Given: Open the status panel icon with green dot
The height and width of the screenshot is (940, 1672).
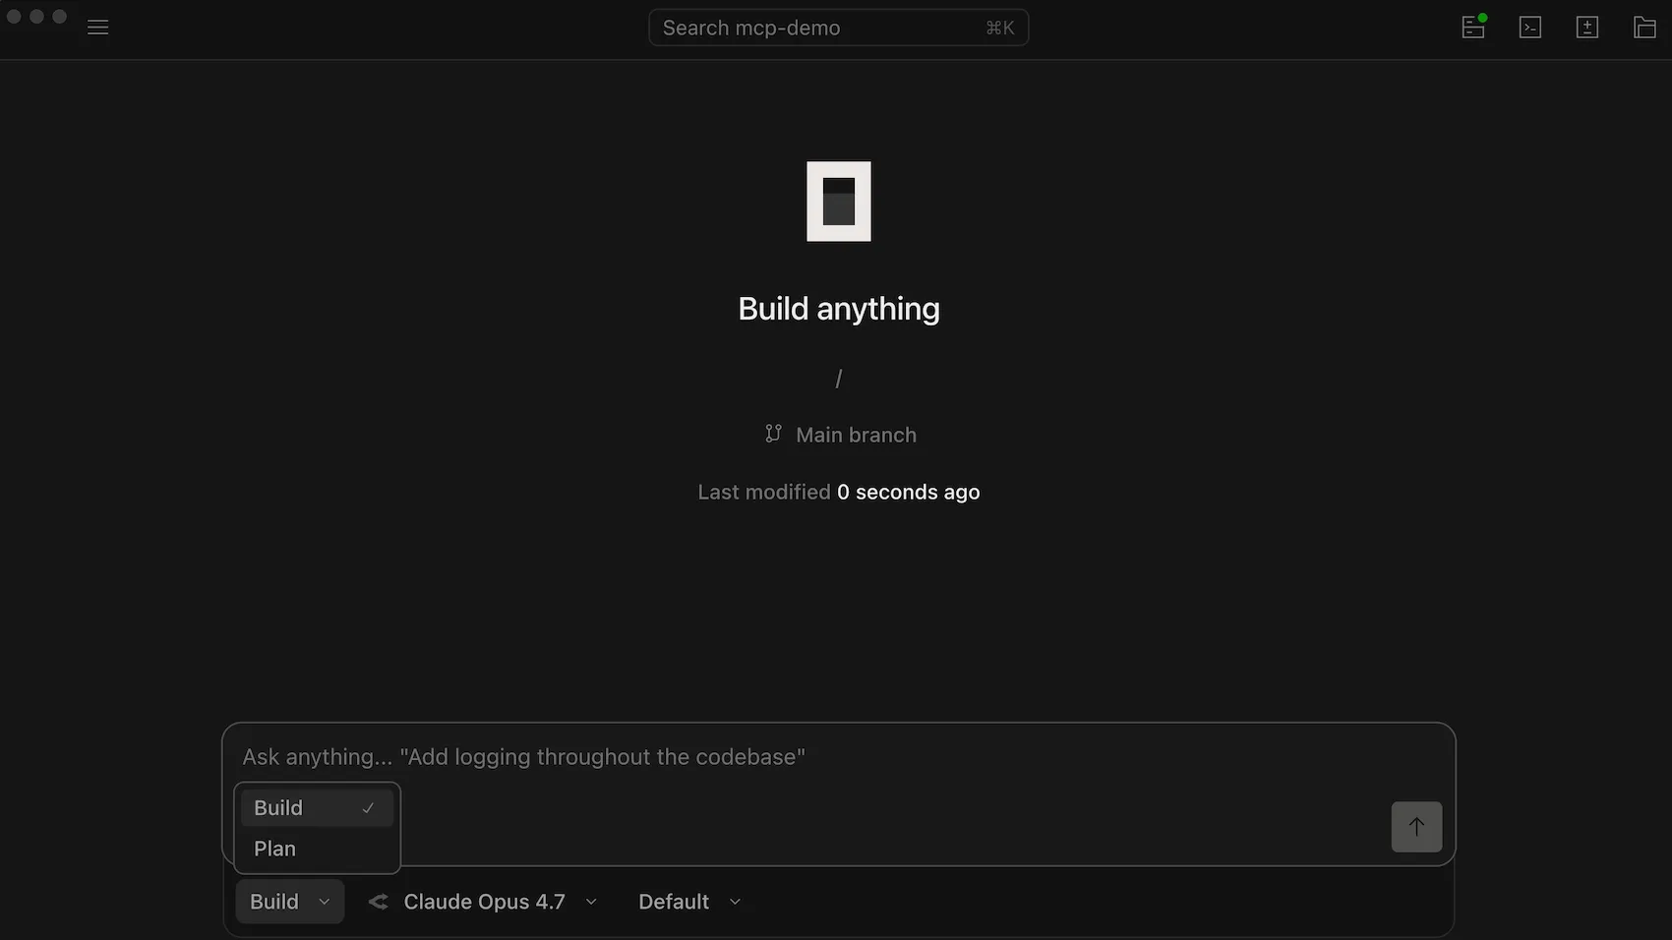Looking at the screenshot, I should tap(1473, 27).
